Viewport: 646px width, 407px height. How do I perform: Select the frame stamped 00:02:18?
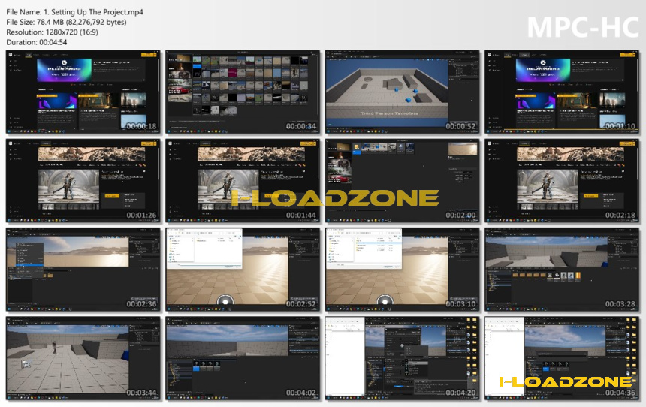click(x=562, y=181)
